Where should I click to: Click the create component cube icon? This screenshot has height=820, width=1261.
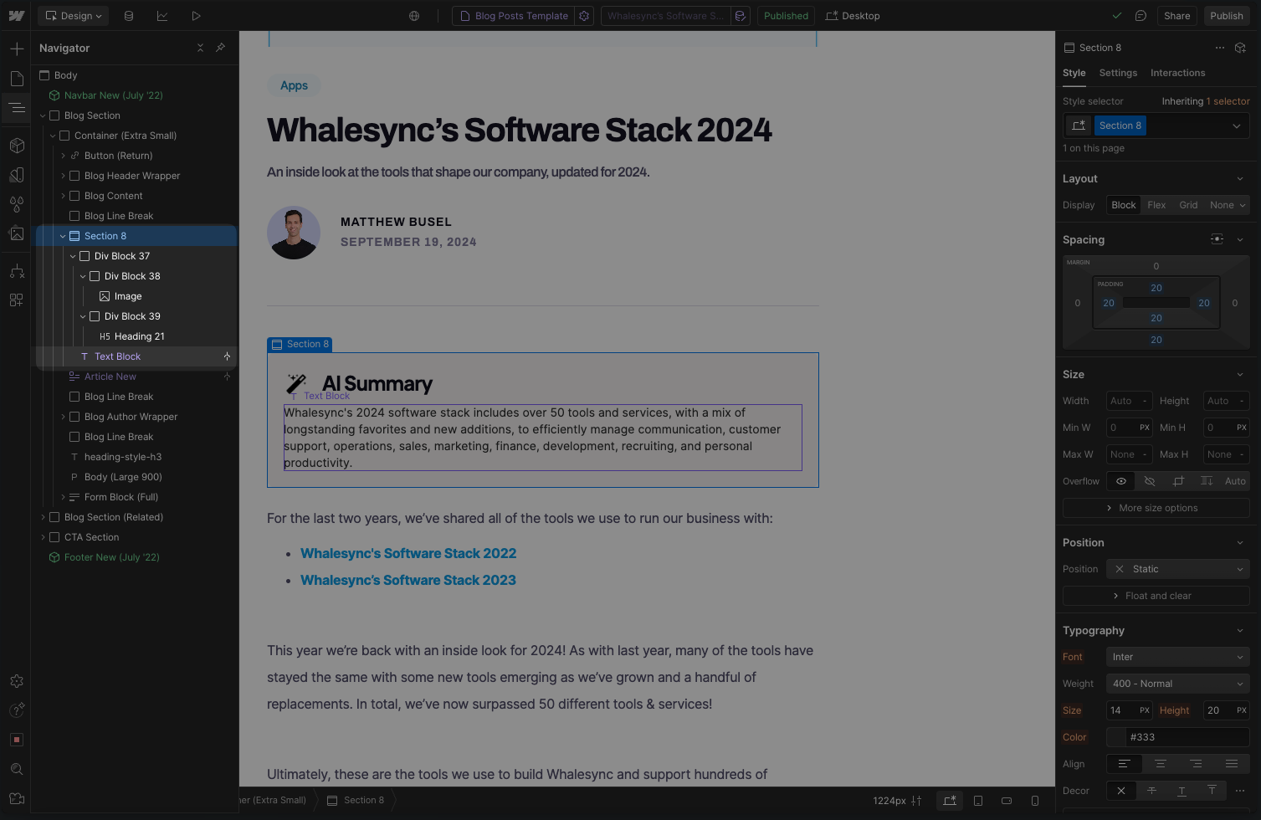point(1241,48)
